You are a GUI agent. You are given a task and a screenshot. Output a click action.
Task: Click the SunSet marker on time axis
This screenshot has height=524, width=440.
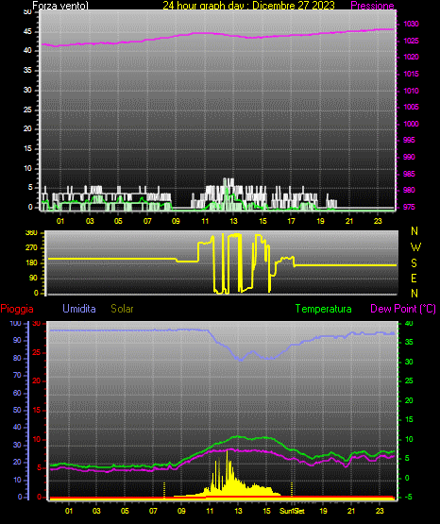click(292, 511)
